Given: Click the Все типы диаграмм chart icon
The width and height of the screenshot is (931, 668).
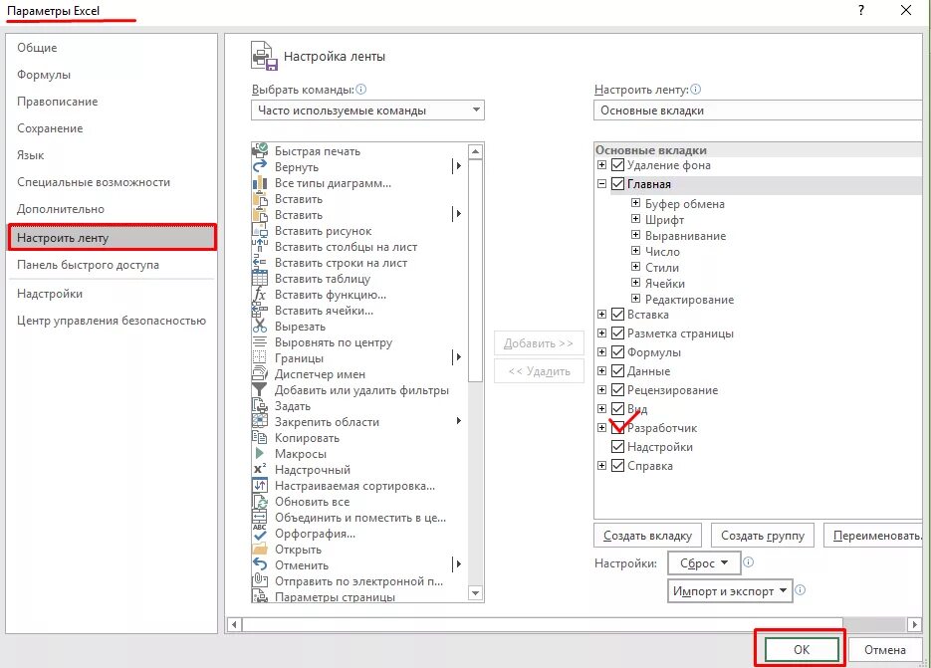Looking at the screenshot, I should pyautogui.click(x=260, y=183).
